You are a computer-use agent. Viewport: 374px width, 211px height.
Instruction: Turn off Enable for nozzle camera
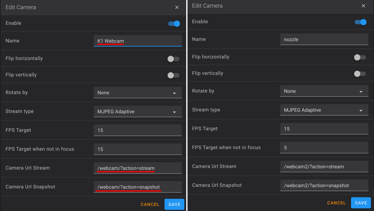361,22
